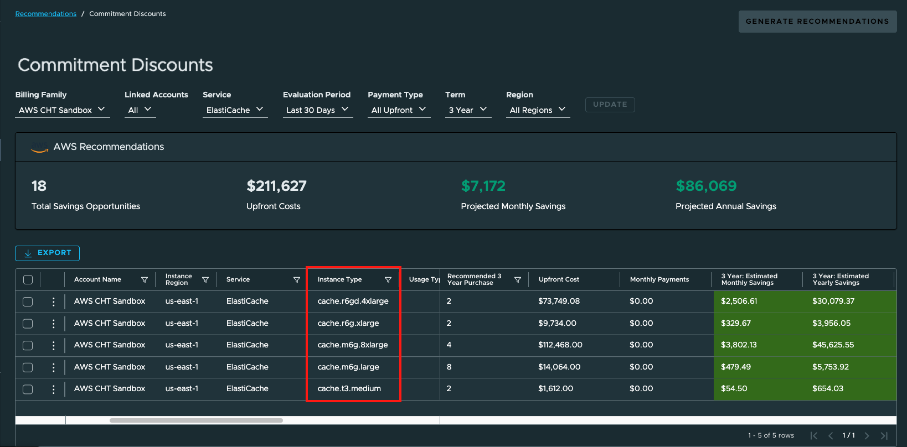Select the cache.m6g.8xlarge row checkbox
This screenshot has height=447, width=907.
[x=28, y=345]
